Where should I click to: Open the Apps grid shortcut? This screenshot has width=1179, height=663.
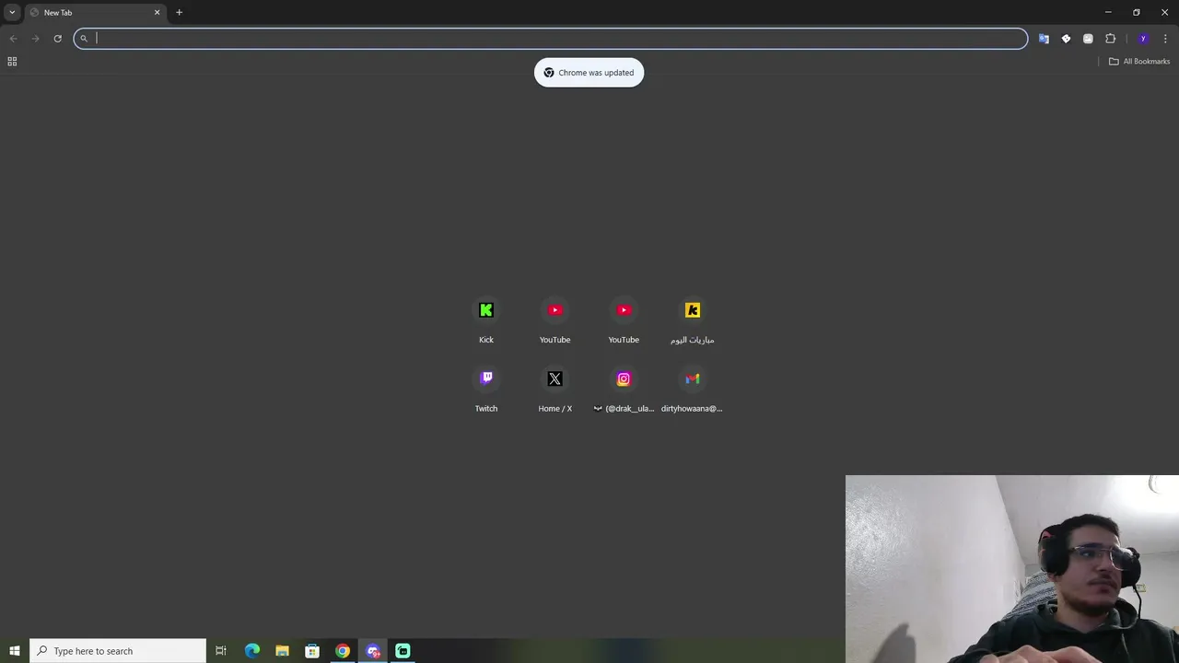(12, 62)
